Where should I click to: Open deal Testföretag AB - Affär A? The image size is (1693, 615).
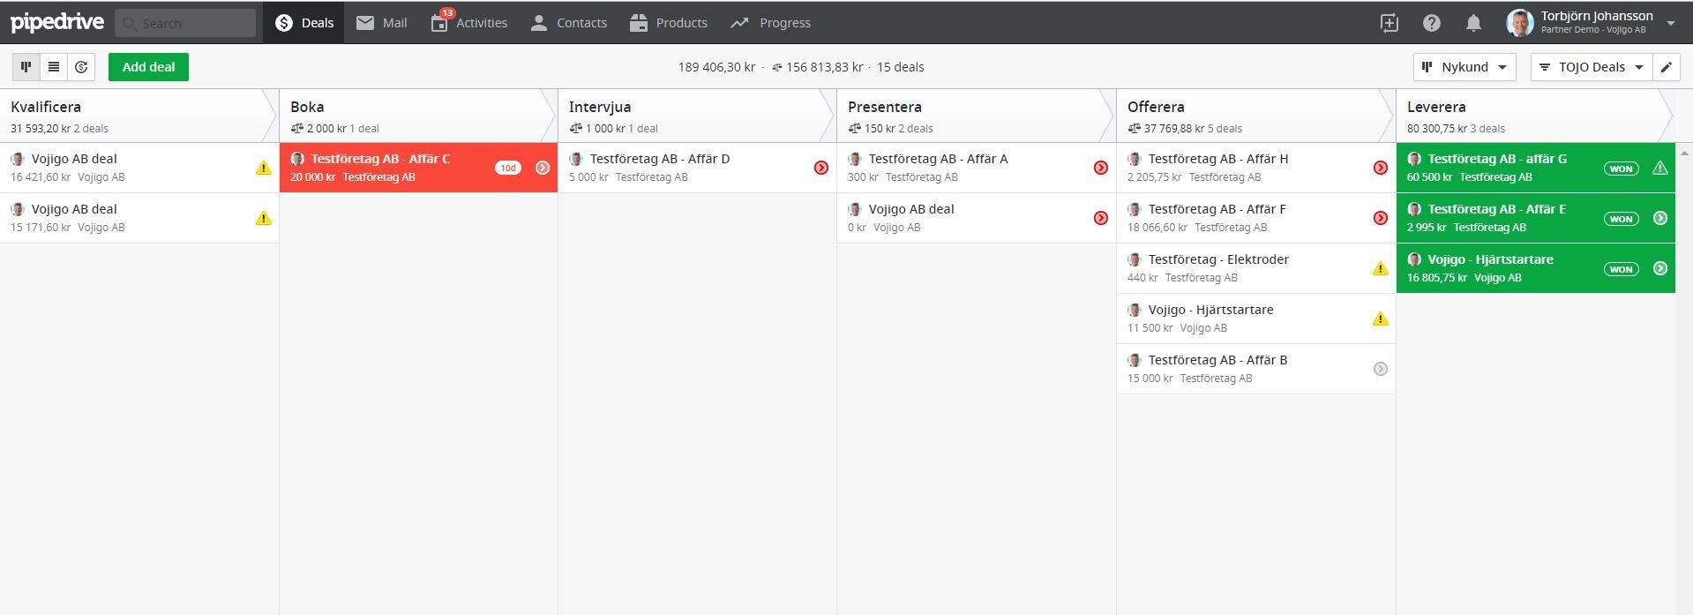(x=938, y=159)
